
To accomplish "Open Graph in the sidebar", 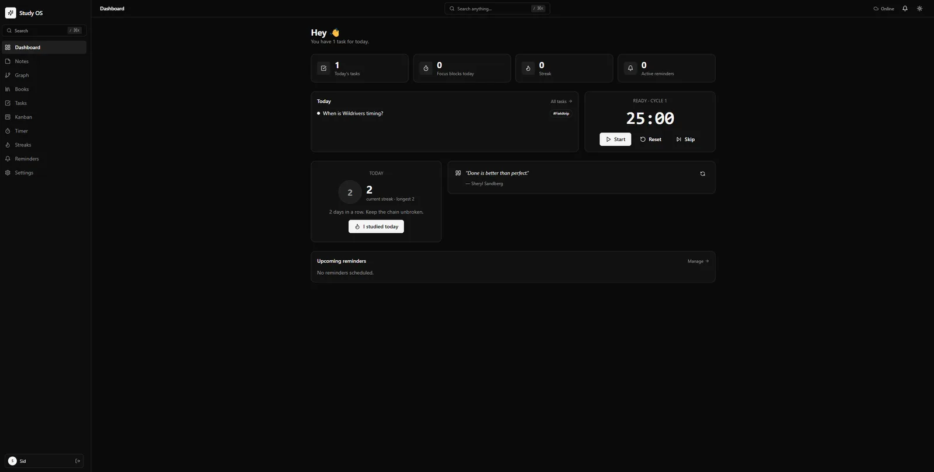I will [44, 75].
